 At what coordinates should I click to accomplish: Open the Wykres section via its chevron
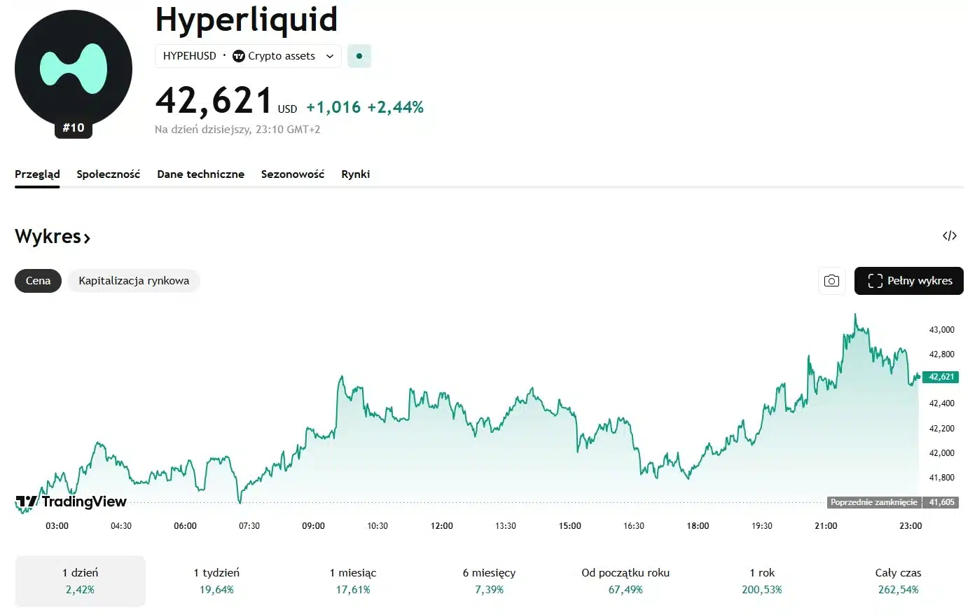click(87, 238)
